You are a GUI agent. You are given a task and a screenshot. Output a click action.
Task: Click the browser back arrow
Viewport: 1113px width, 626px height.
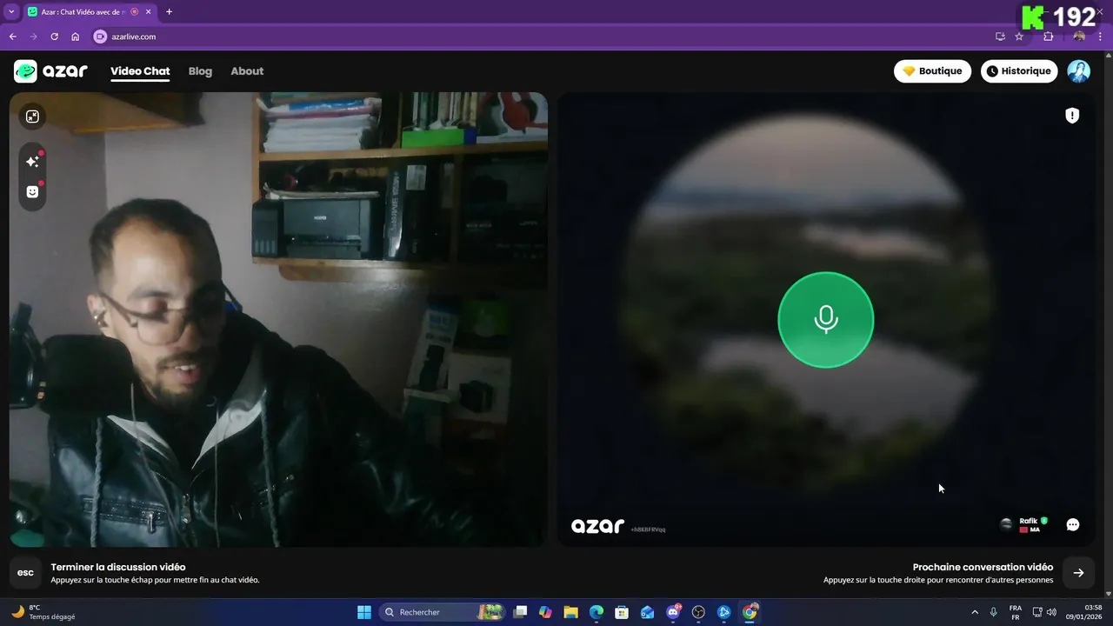12,37
